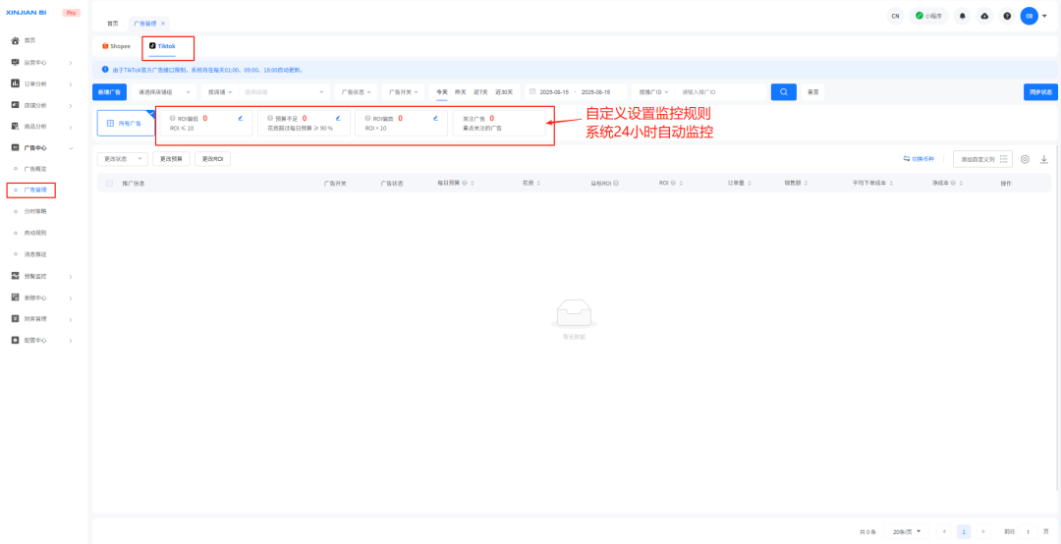Click the 重置 reset button

click(x=812, y=92)
